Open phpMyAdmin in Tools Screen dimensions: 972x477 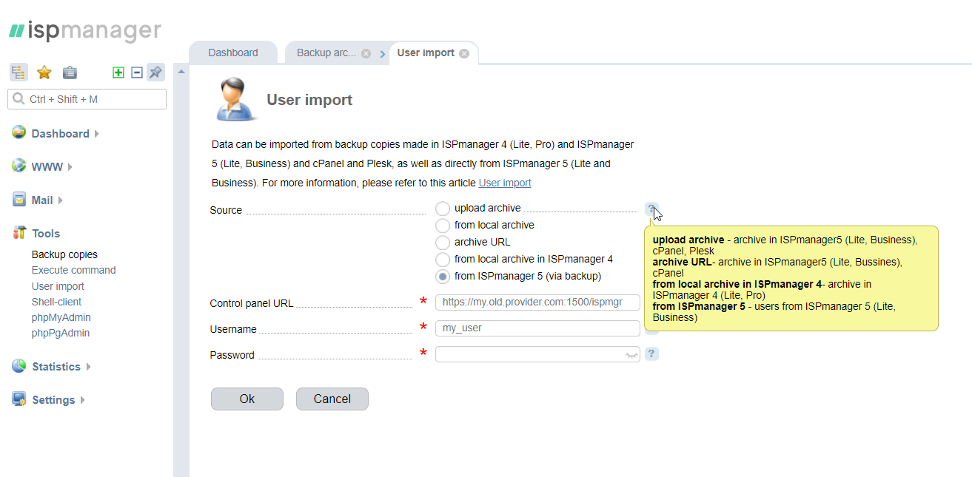coord(61,317)
